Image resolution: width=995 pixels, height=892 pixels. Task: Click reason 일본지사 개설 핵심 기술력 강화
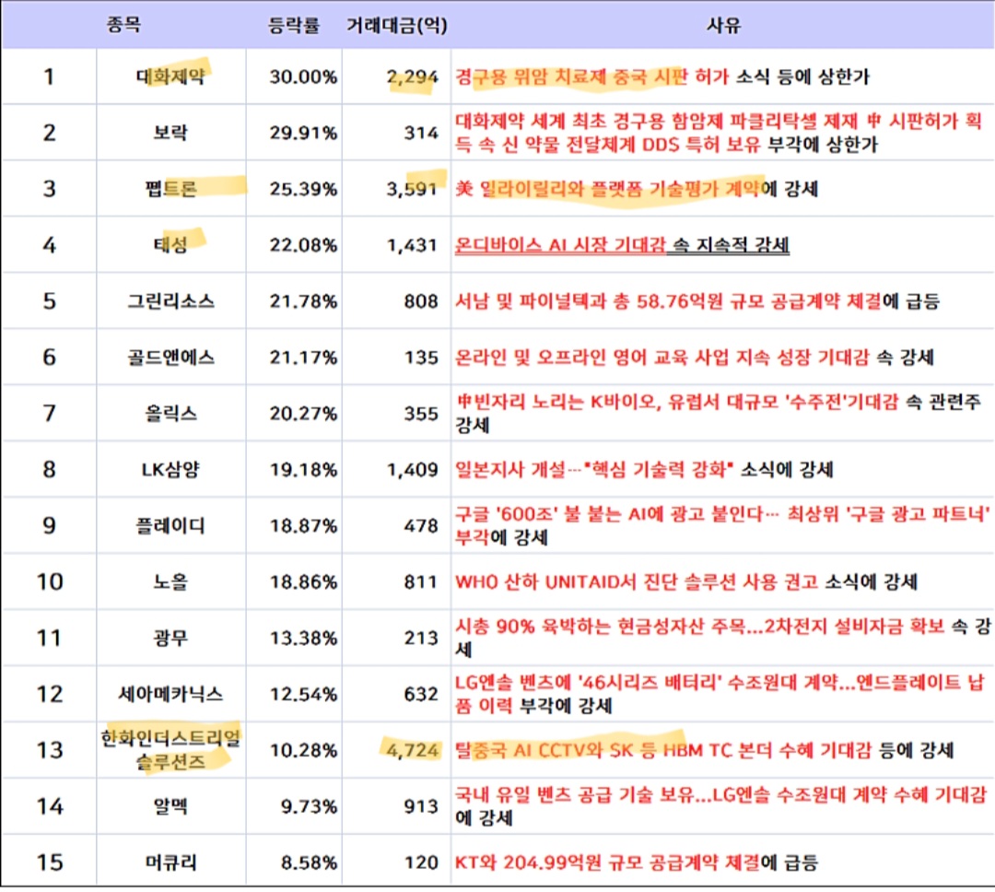[x=594, y=470]
